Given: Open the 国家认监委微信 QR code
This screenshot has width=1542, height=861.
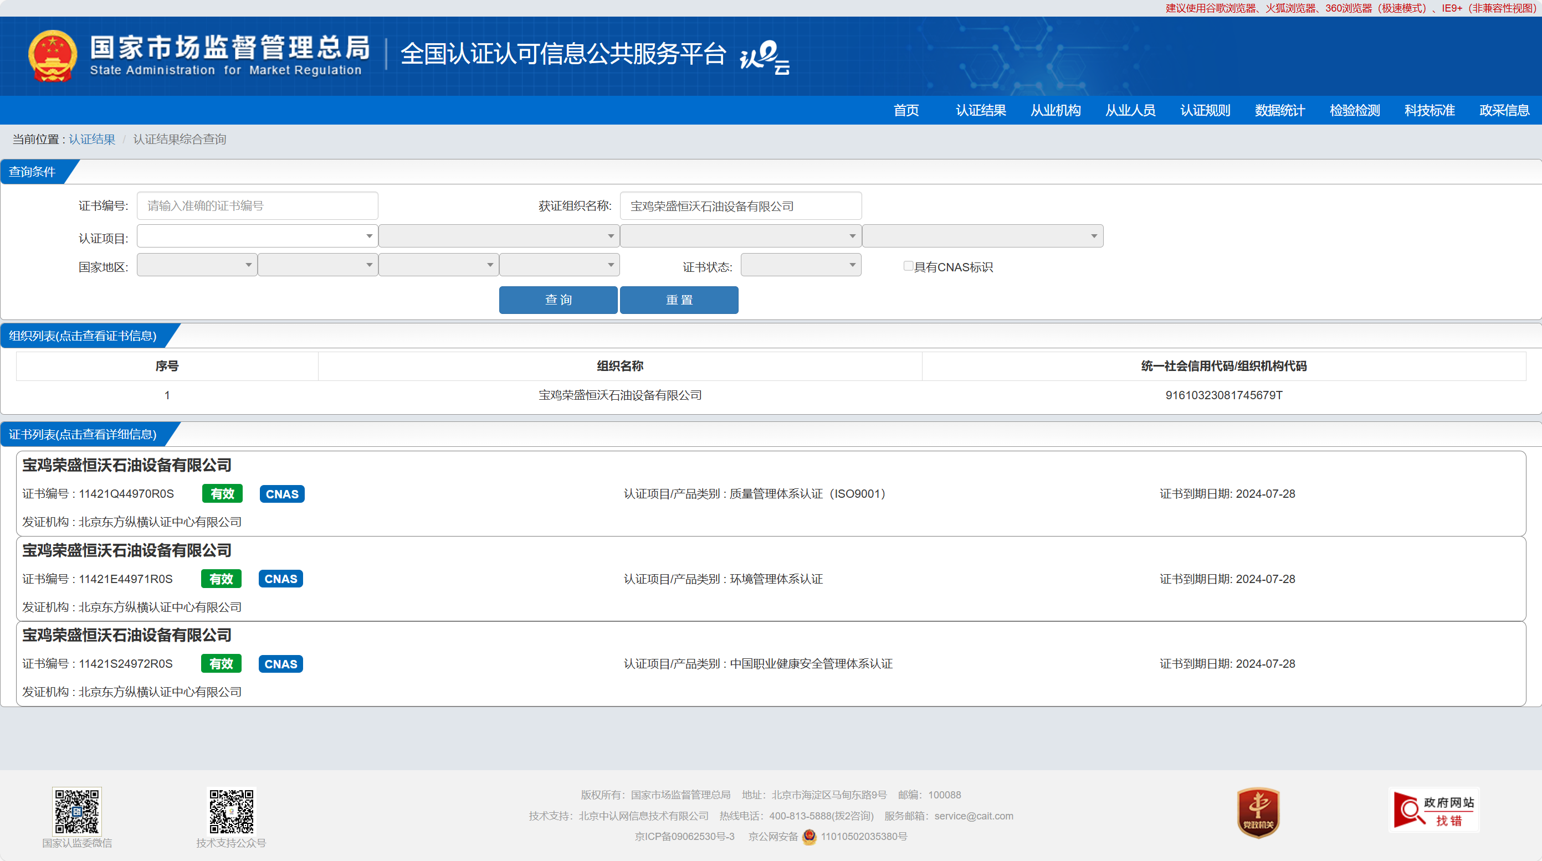Looking at the screenshot, I should (76, 811).
